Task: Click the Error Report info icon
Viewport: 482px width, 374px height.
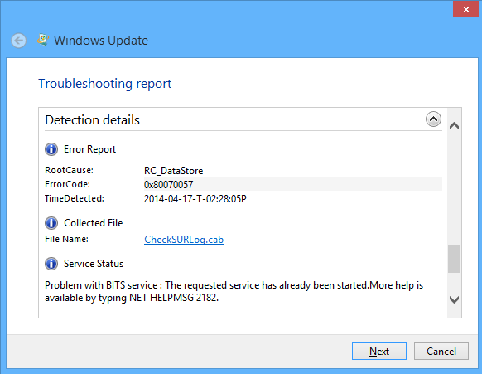Action: click(51, 149)
